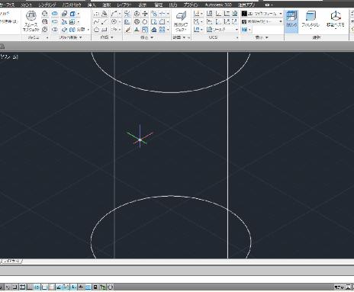Select the Polyline tool in Draw panel
The width and height of the screenshot is (354, 292).
point(96,14)
